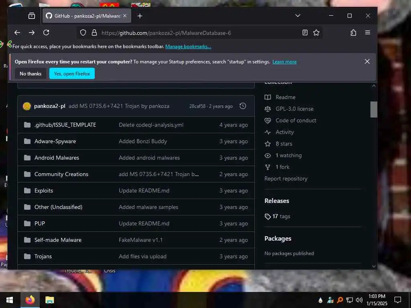View commit history clock icon
The width and height of the screenshot is (411, 308).
click(x=243, y=106)
